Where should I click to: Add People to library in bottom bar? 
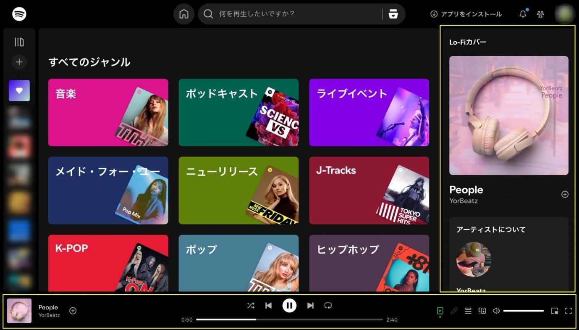[73, 311]
